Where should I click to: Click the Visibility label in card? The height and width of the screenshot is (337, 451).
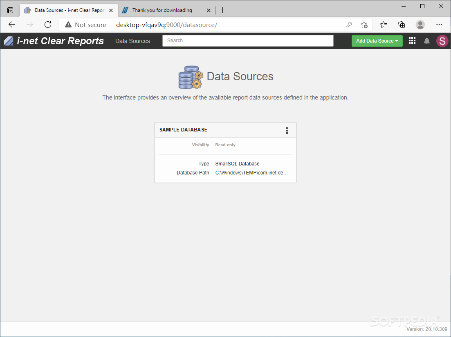(200, 145)
